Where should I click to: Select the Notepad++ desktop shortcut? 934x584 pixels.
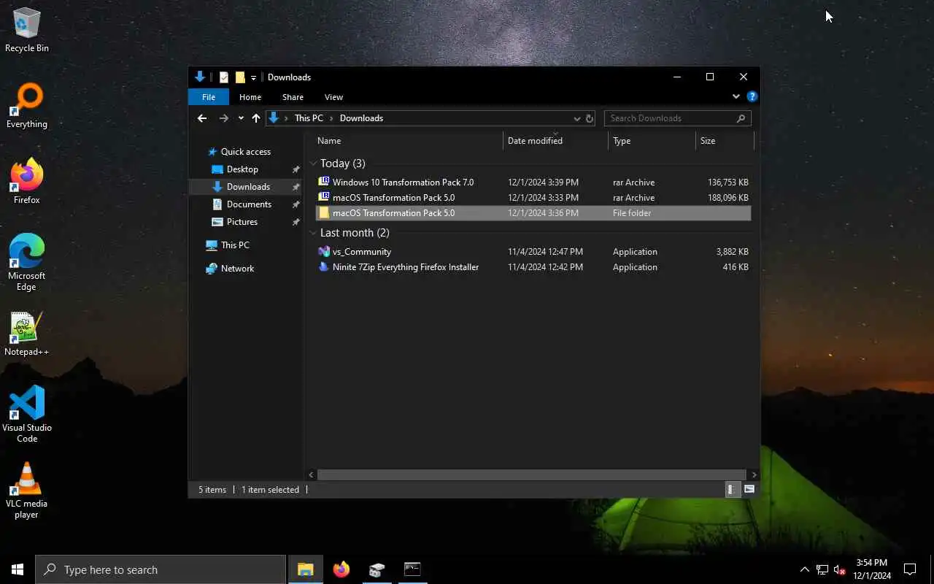pos(27,334)
